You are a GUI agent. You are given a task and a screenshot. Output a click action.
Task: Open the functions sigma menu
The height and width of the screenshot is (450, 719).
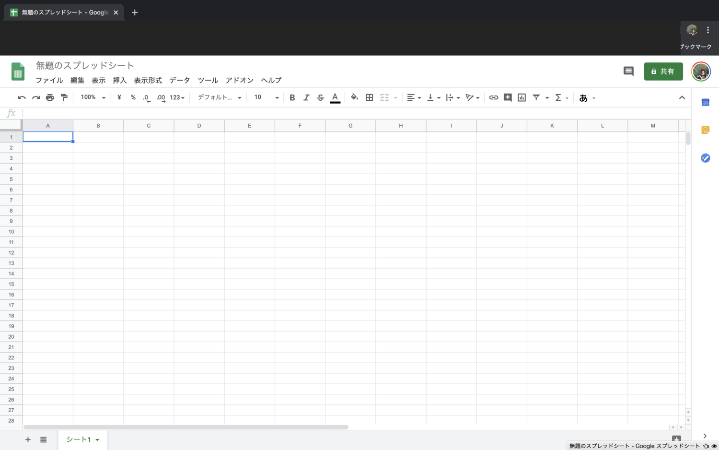pyautogui.click(x=561, y=97)
